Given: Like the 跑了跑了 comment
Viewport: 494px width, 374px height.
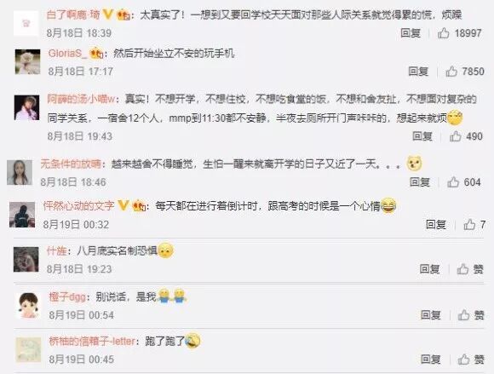Looking at the screenshot, I should click(463, 359).
